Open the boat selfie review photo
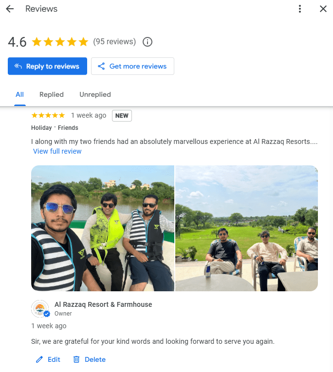Image resolution: width=333 pixels, height=372 pixels. point(102,228)
